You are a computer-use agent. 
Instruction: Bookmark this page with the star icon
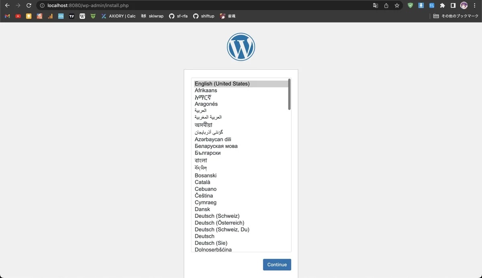click(x=397, y=6)
